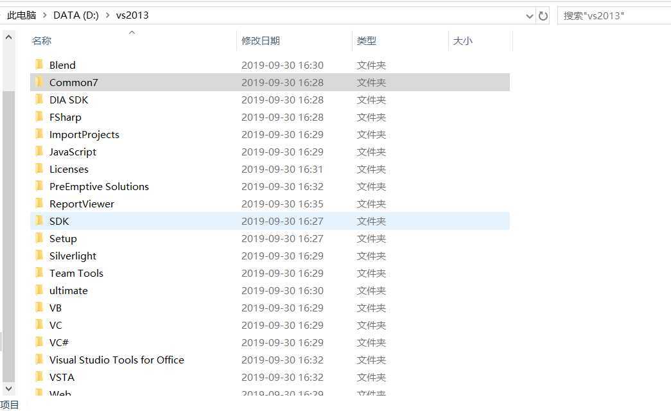Select the Common7 folder name
Screen dimensions: 671x411
(74, 82)
